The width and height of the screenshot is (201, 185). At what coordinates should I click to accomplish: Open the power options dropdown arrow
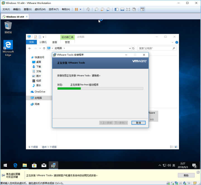tap(80, 9)
